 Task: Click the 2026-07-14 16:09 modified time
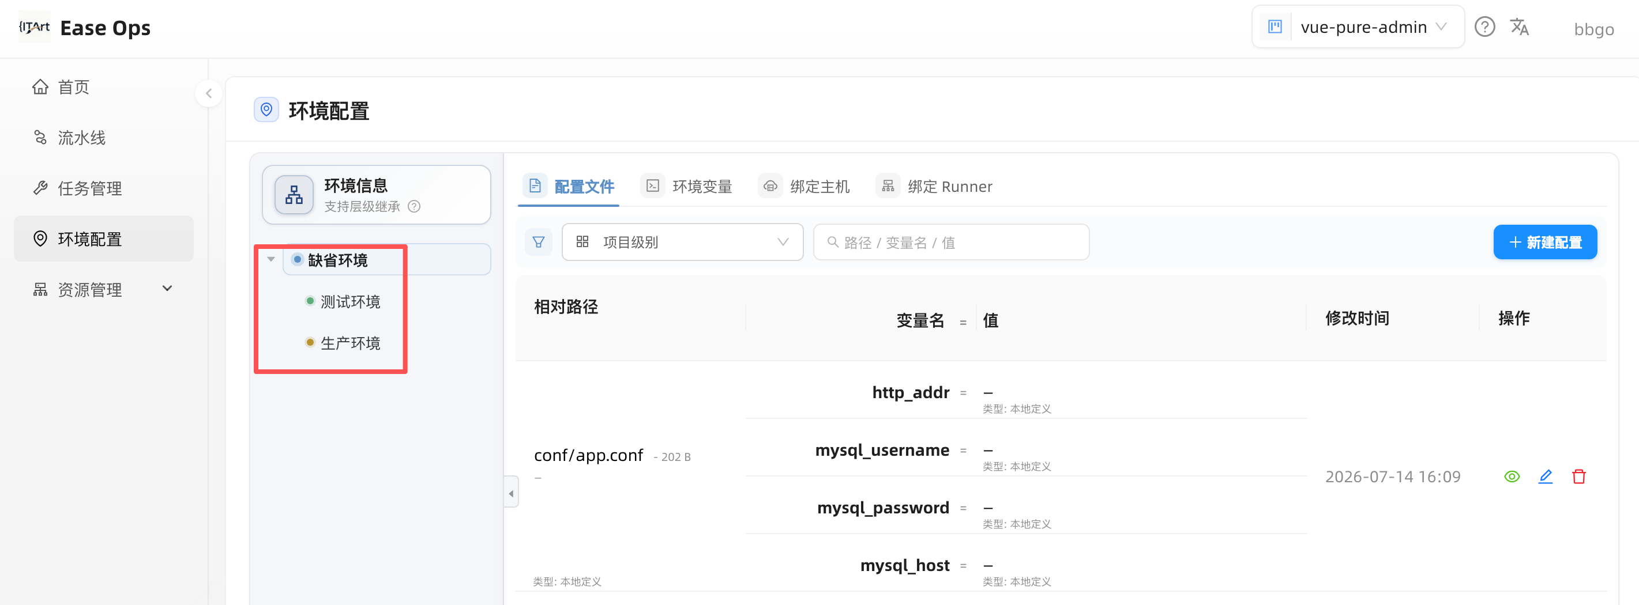(x=1393, y=477)
